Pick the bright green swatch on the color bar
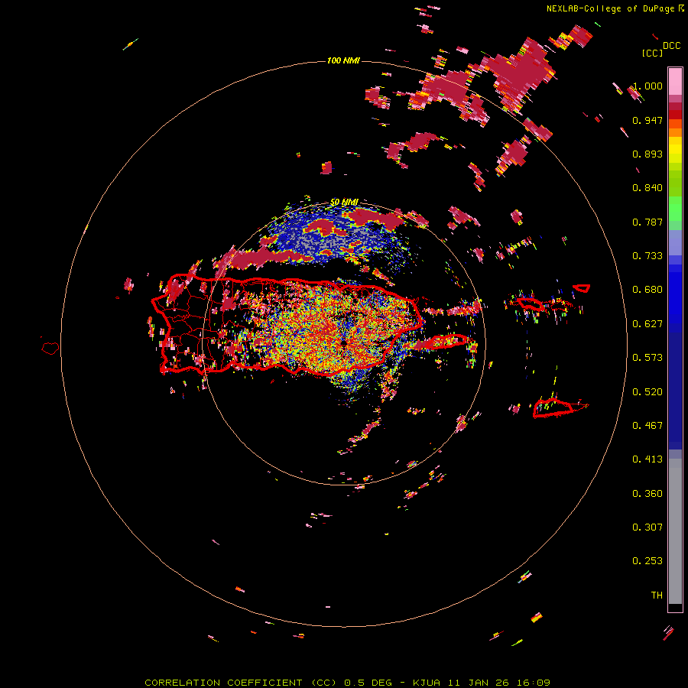This screenshot has height=688, width=688. click(x=675, y=209)
